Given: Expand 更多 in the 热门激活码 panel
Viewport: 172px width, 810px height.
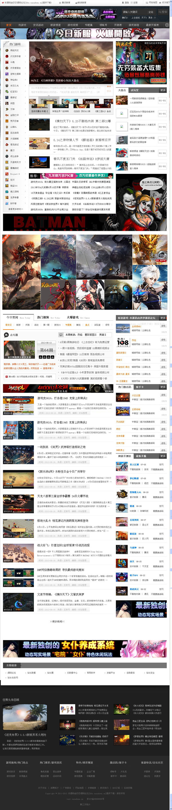Looking at the screenshot, I should pyautogui.click(x=163, y=387).
